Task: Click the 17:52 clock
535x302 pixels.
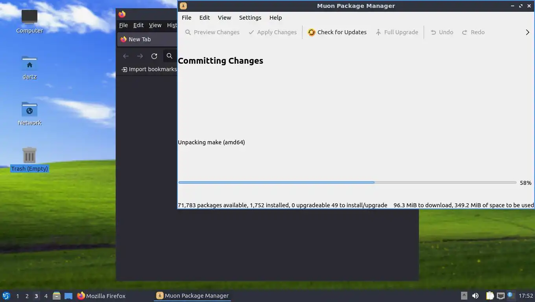Action: point(526,296)
